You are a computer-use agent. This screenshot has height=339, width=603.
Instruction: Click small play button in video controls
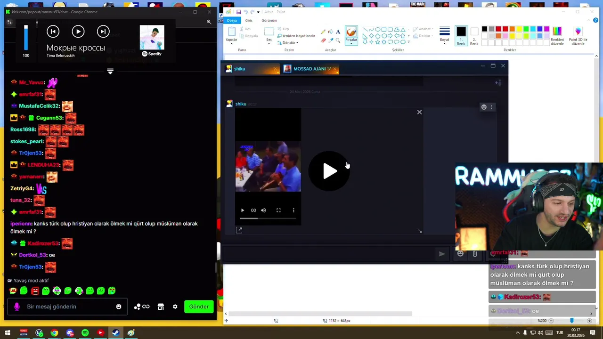point(243,210)
